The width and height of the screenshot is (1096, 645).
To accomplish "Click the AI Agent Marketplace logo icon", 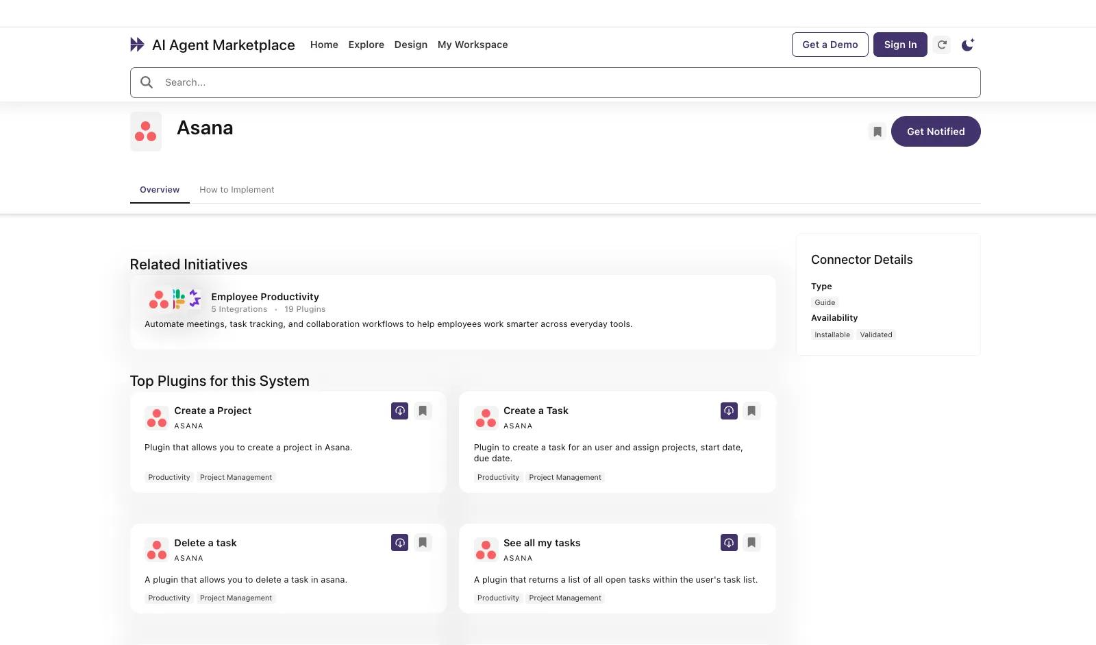I will (x=137, y=45).
